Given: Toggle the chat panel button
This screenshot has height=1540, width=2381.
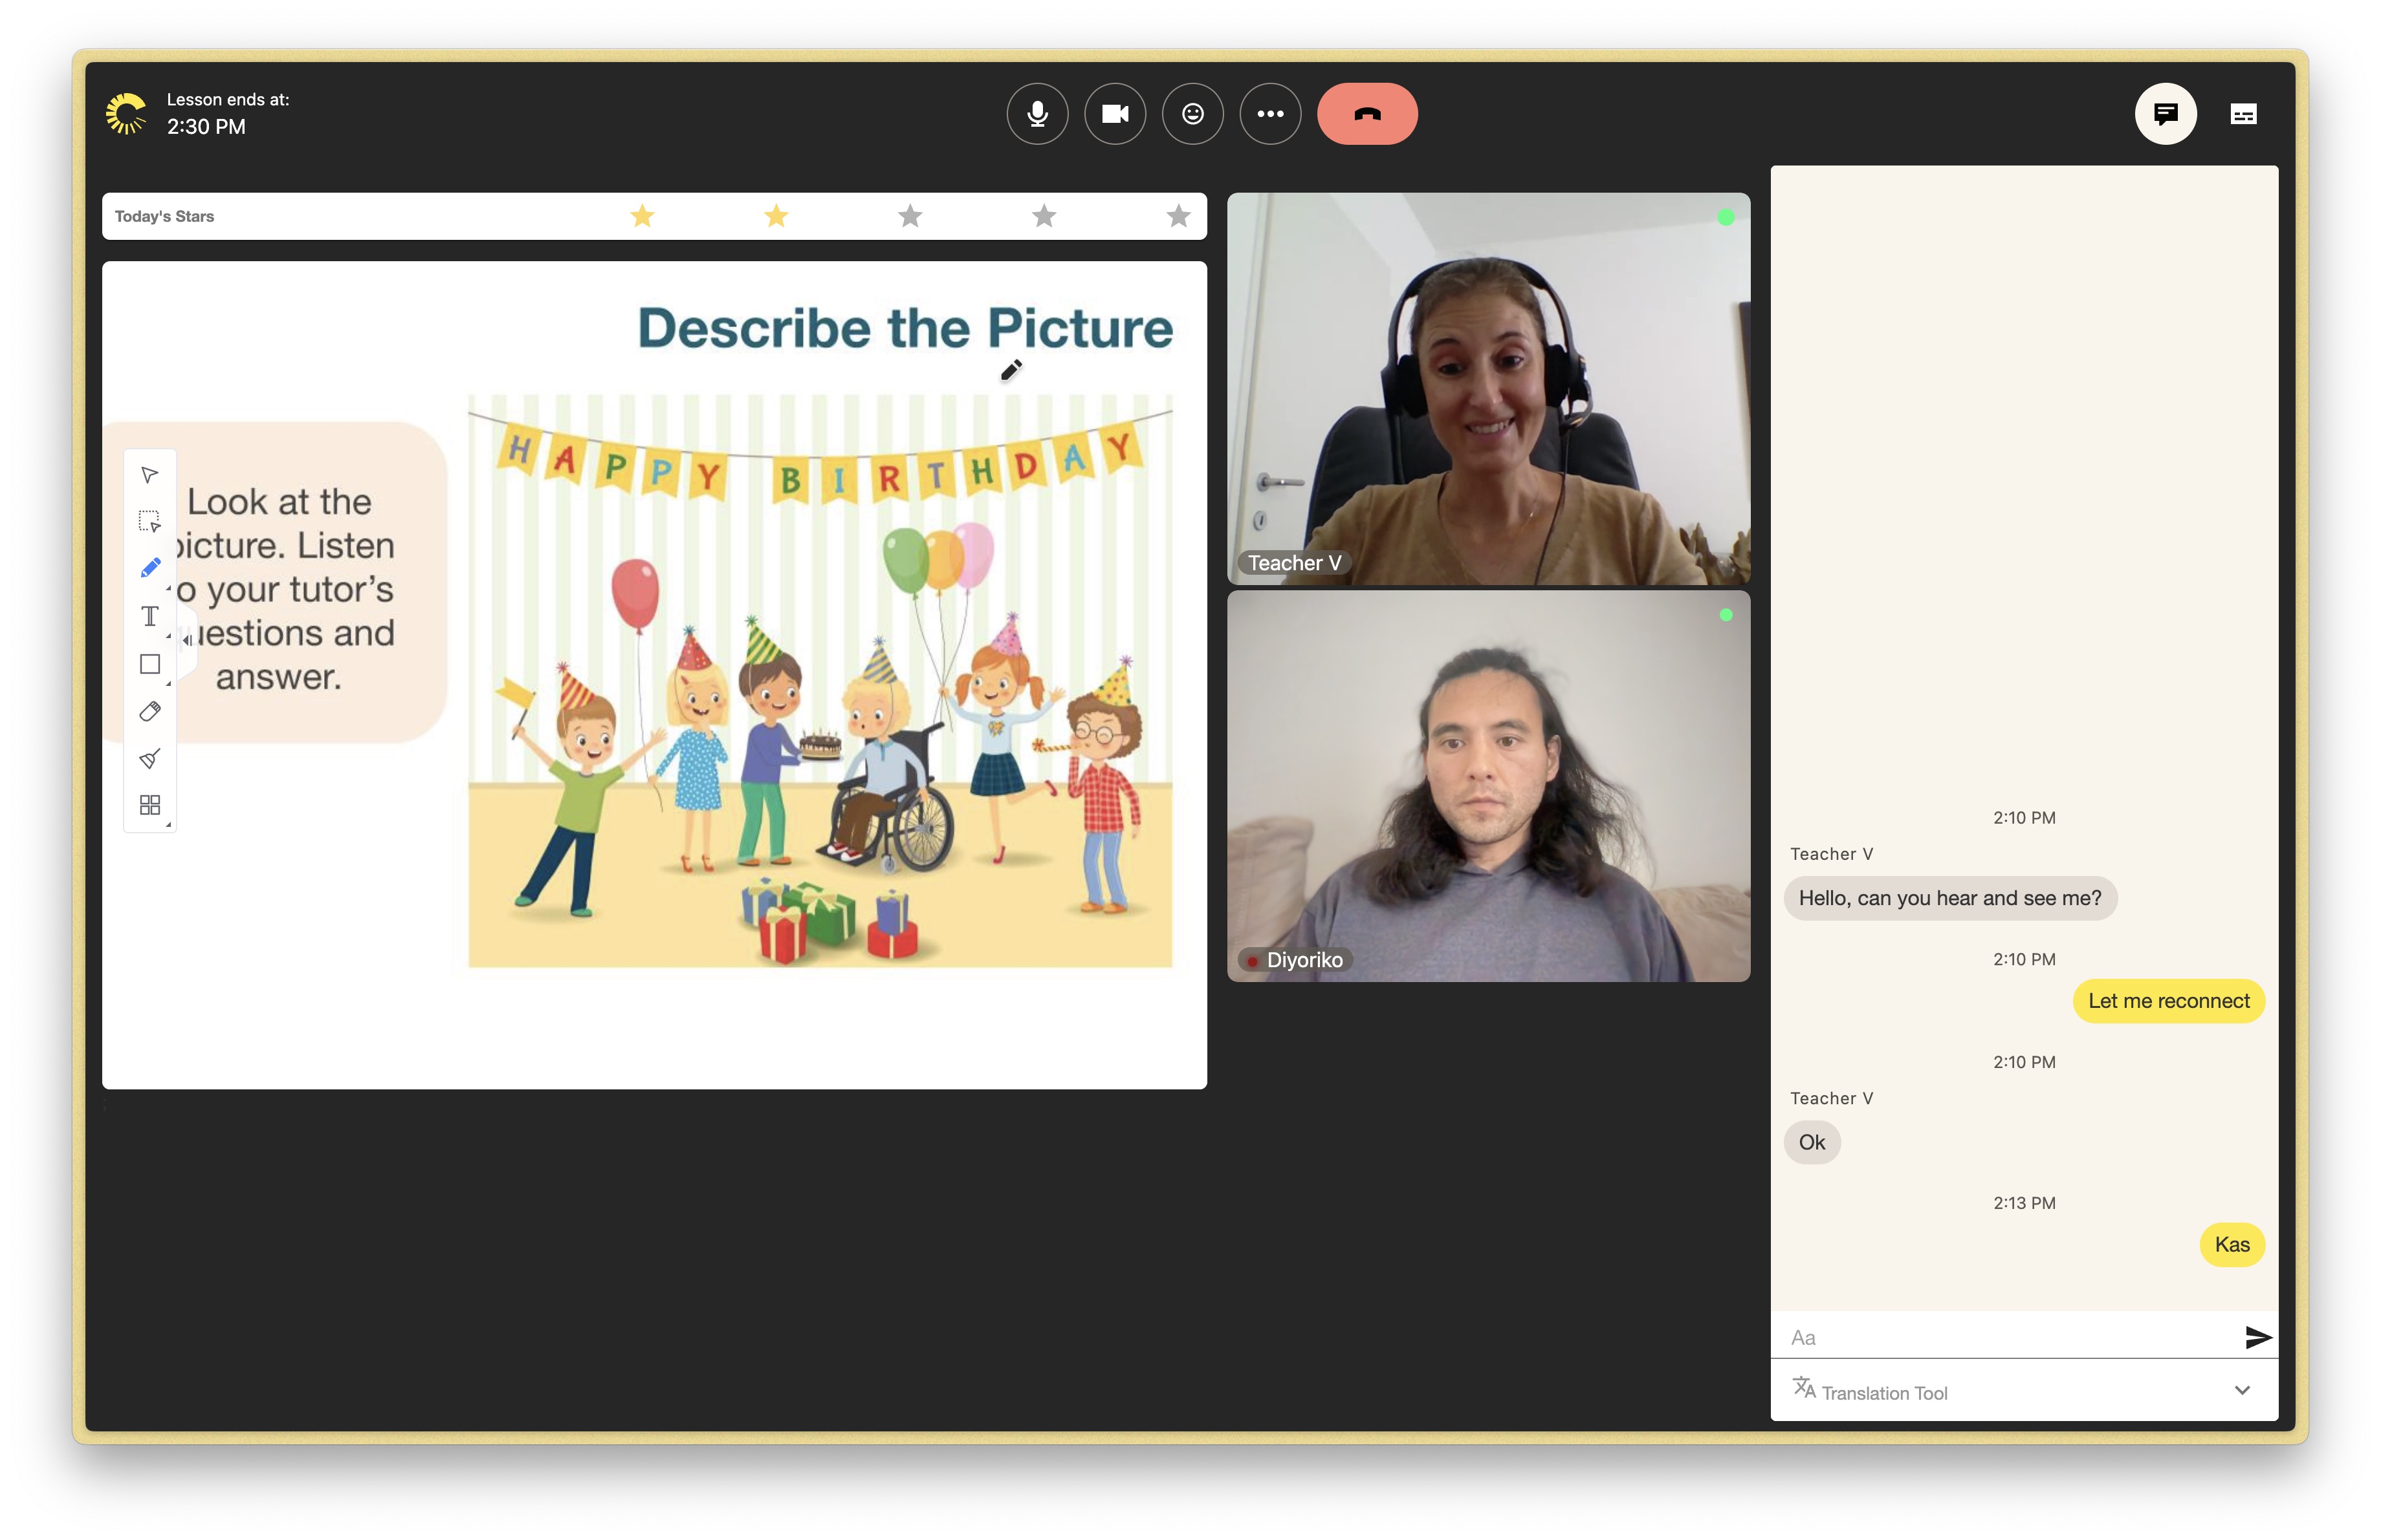Looking at the screenshot, I should 2165,114.
